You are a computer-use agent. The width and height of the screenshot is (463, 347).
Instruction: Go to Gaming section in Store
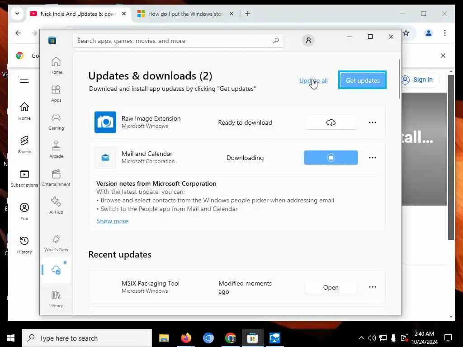coord(56,122)
